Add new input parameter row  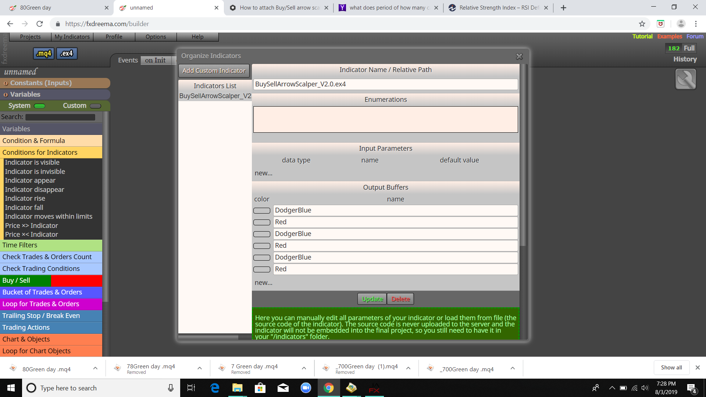click(x=264, y=173)
